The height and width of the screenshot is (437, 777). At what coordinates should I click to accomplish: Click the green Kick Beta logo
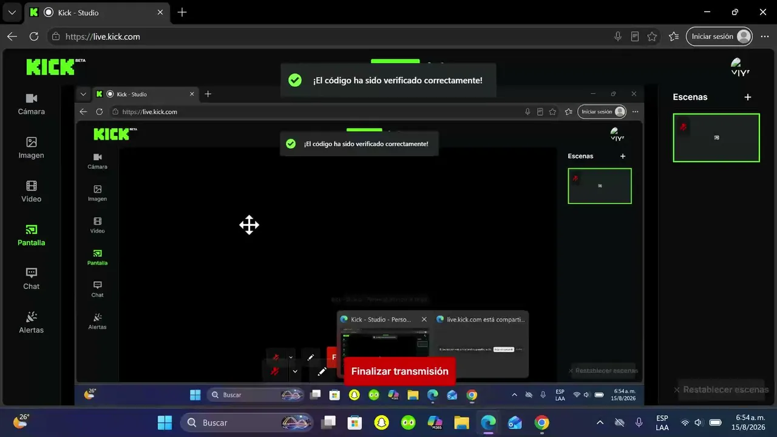55,67
